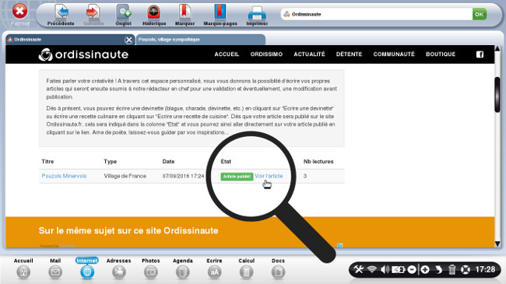506x284 pixels.
Task: Click the address bar showing Ordissinaute
Action: click(x=376, y=14)
